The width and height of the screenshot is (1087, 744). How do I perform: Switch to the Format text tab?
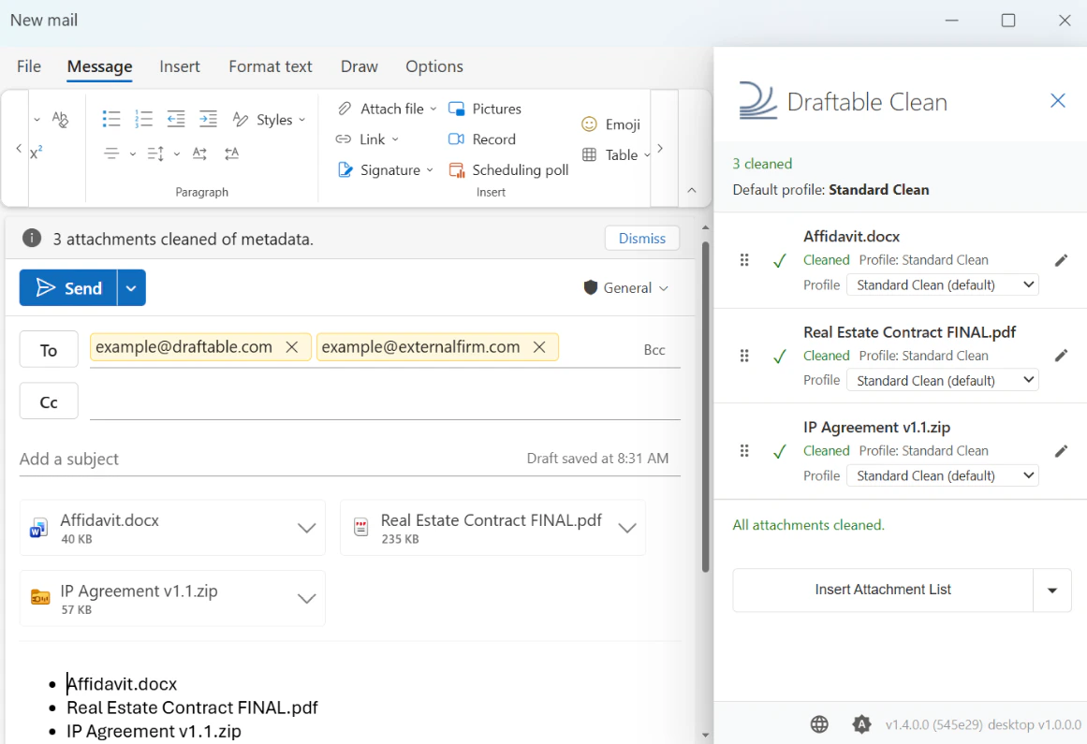point(271,66)
